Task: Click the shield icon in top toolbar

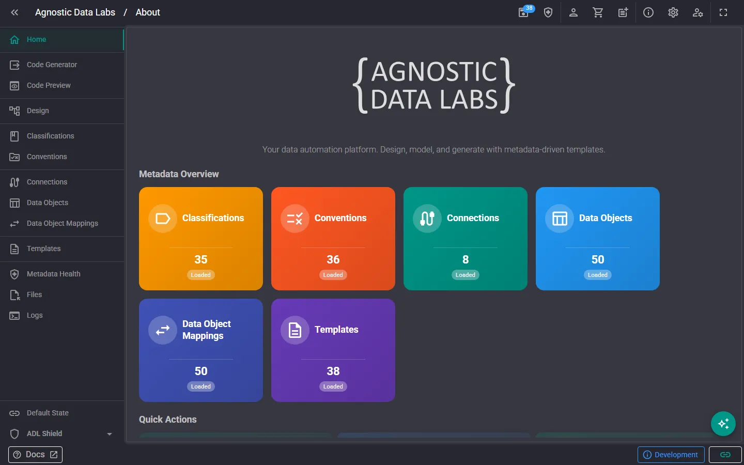Action: click(548, 12)
